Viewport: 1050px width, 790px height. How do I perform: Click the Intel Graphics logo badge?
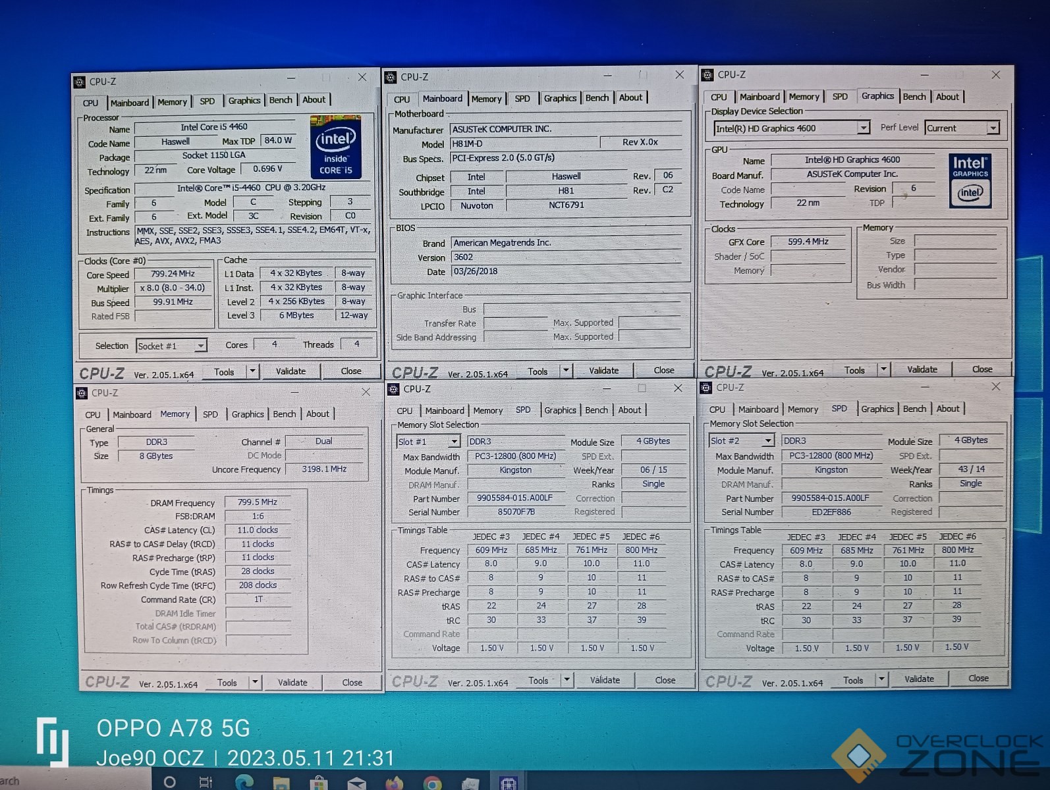(x=970, y=181)
